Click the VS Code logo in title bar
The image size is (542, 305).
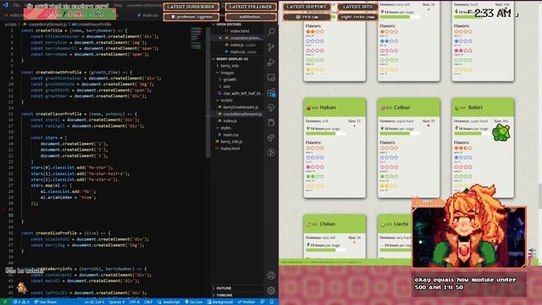click(x=6, y=5)
